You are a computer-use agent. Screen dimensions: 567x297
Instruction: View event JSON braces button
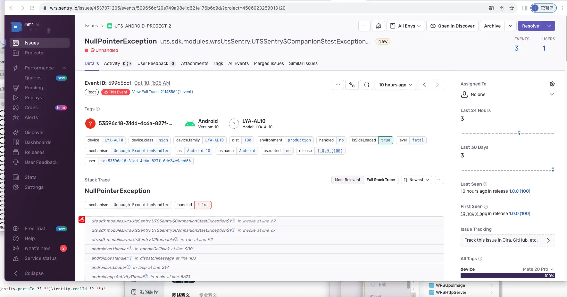[367, 85]
